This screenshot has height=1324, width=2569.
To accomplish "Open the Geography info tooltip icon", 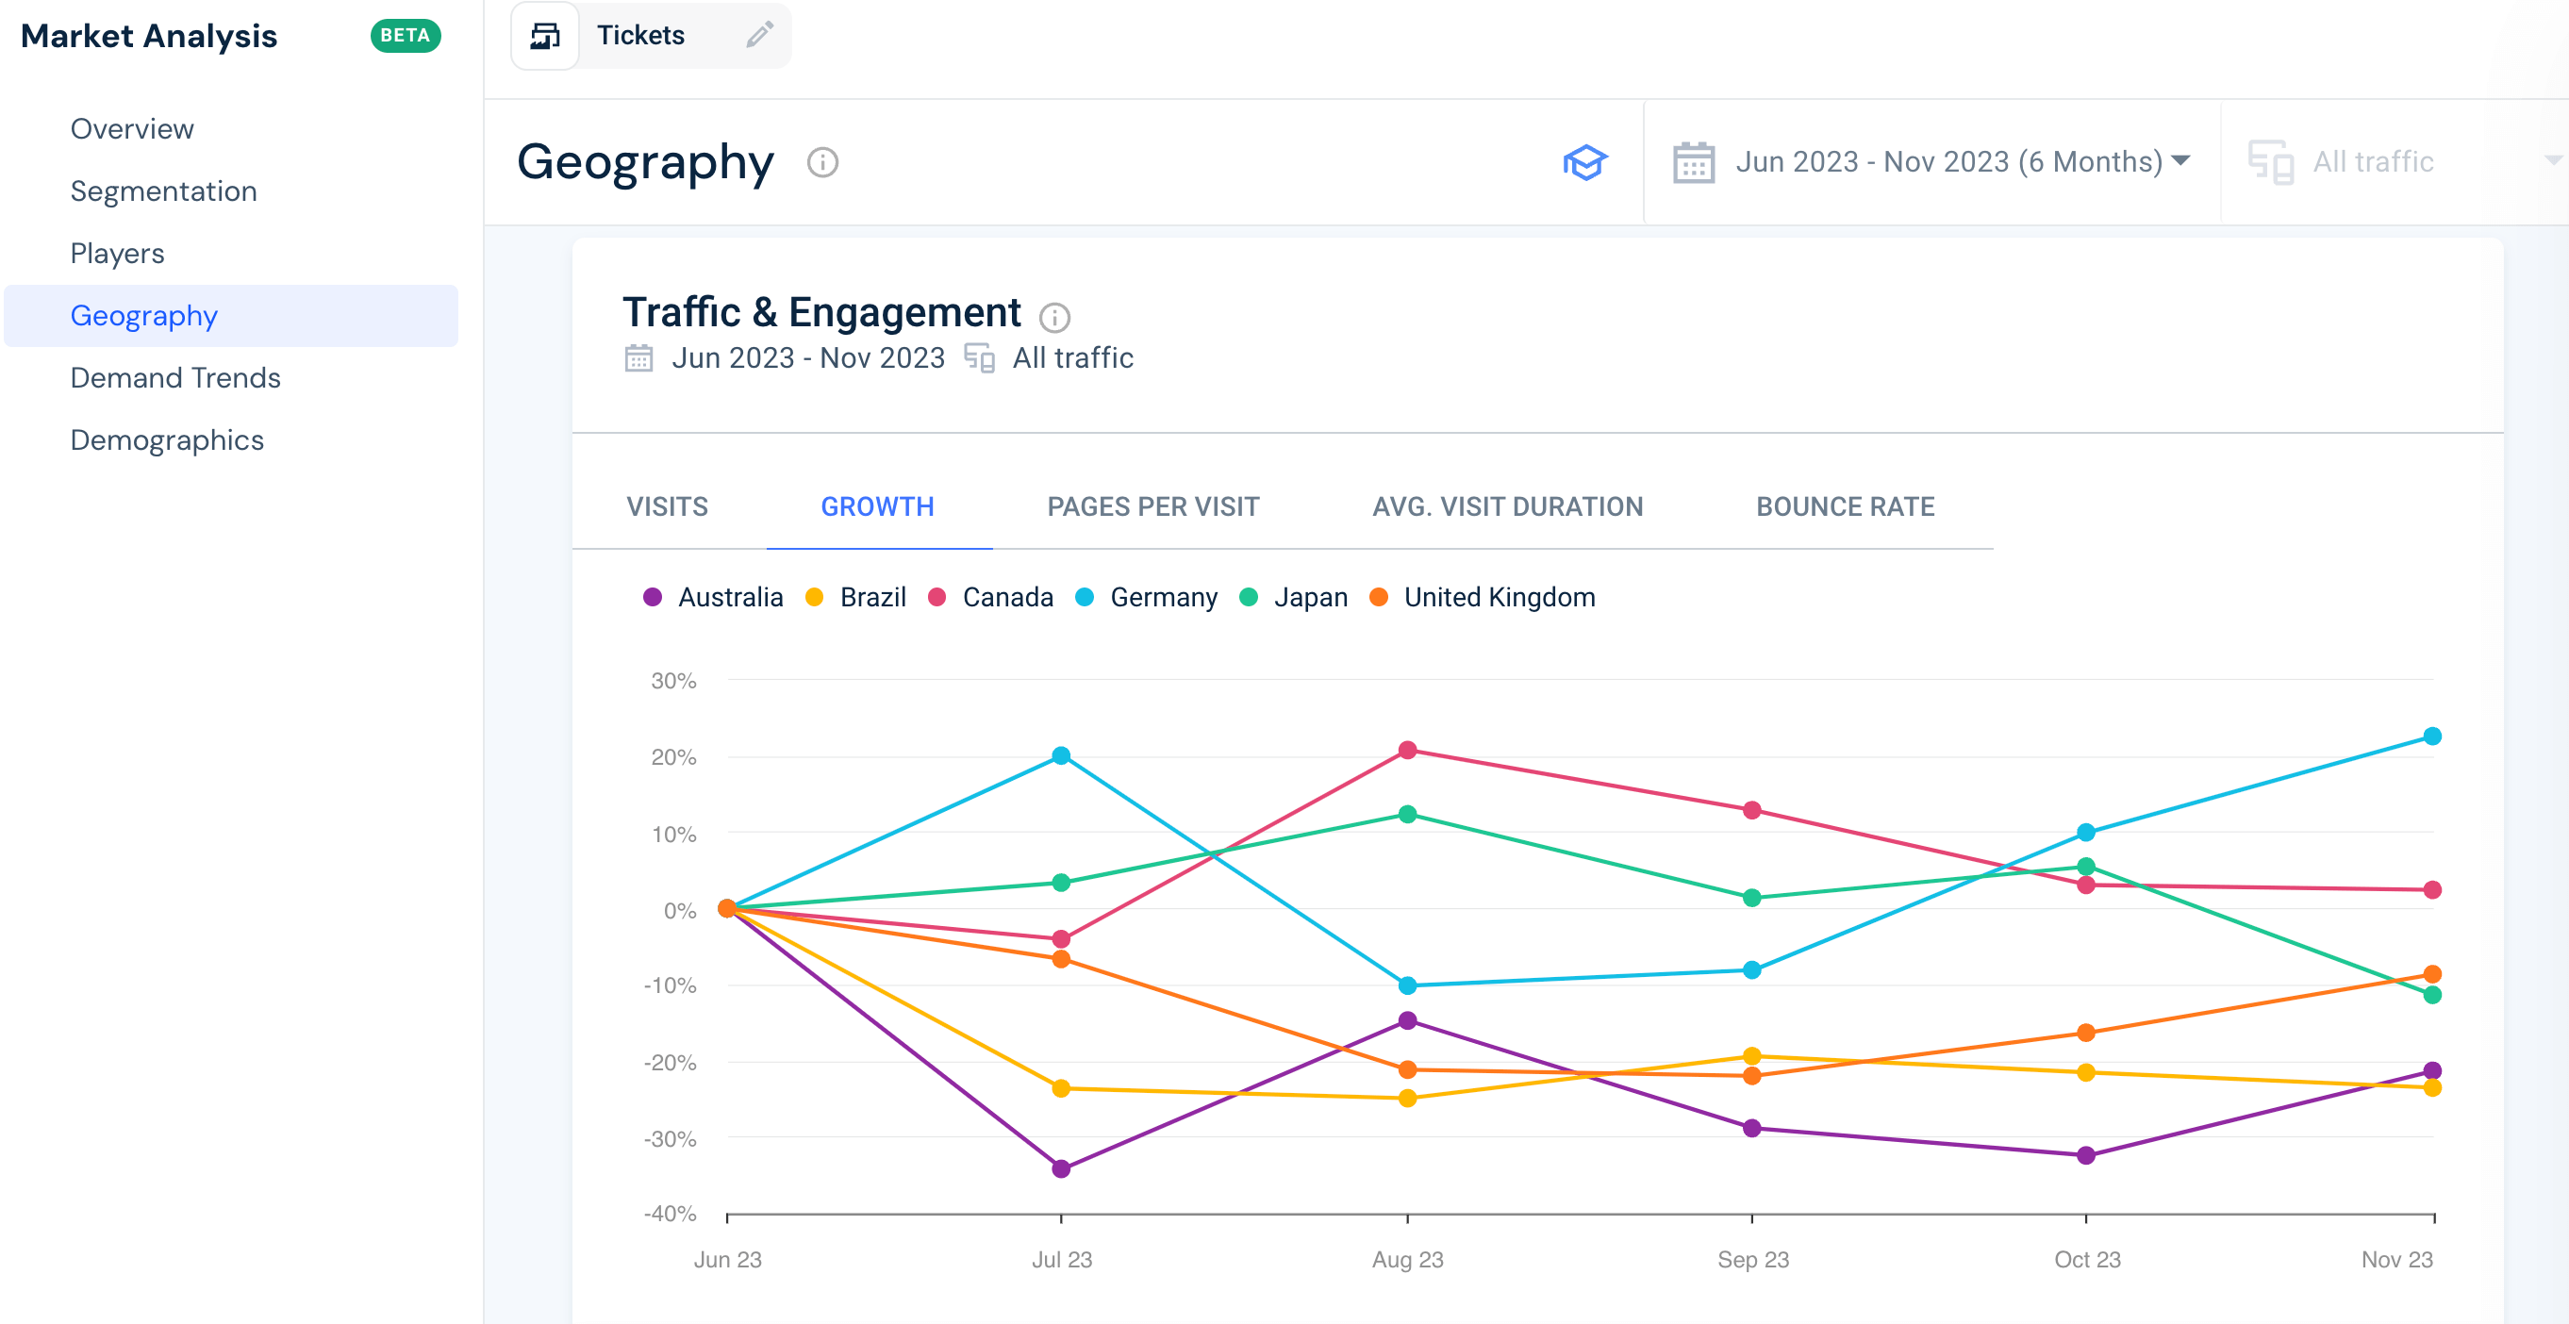I will point(820,163).
